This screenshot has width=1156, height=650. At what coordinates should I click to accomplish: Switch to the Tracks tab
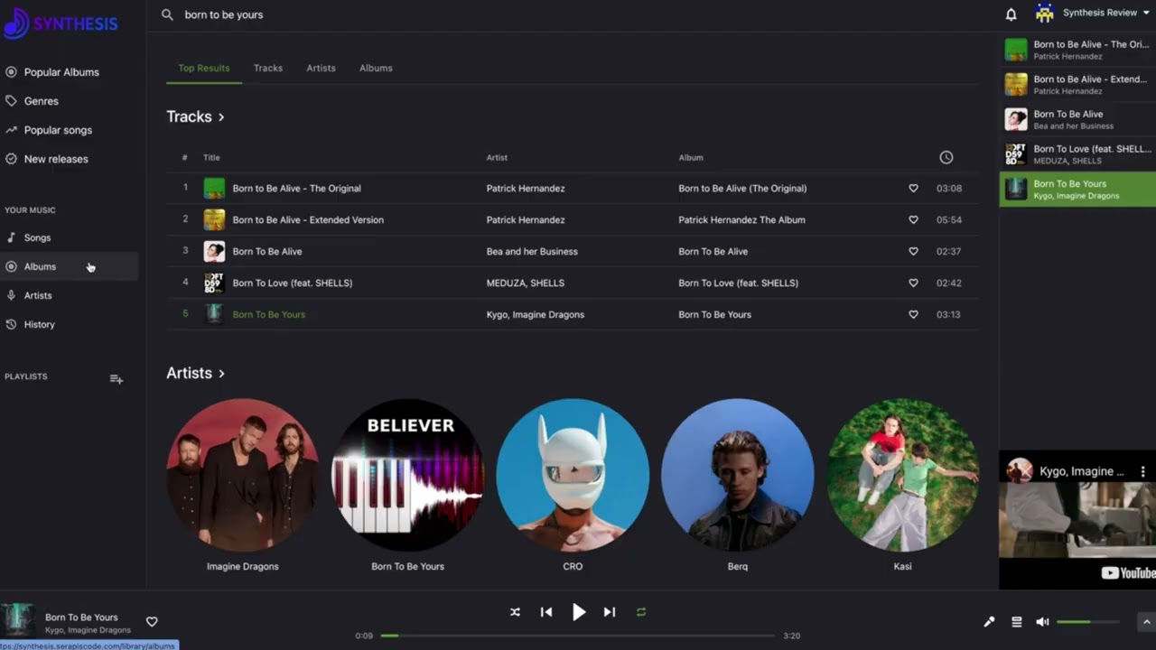click(x=268, y=68)
